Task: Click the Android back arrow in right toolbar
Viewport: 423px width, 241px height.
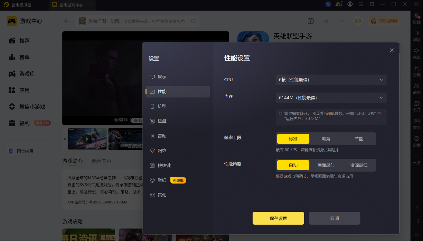Action: 417,208
